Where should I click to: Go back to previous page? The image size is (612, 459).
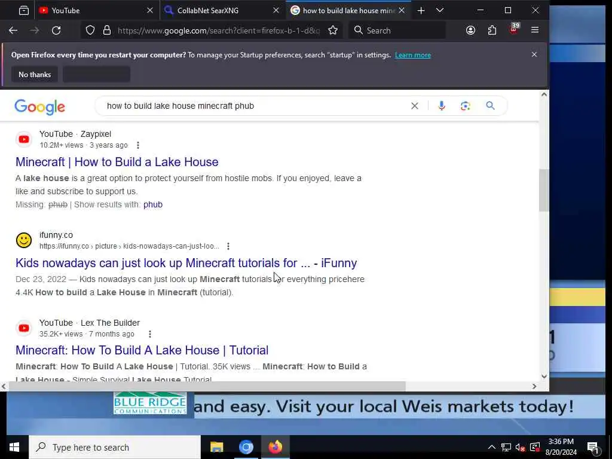[13, 30]
